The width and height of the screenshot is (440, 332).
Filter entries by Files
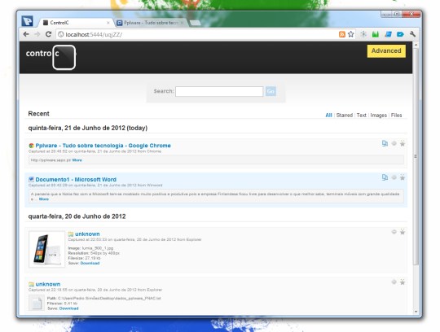click(x=397, y=116)
